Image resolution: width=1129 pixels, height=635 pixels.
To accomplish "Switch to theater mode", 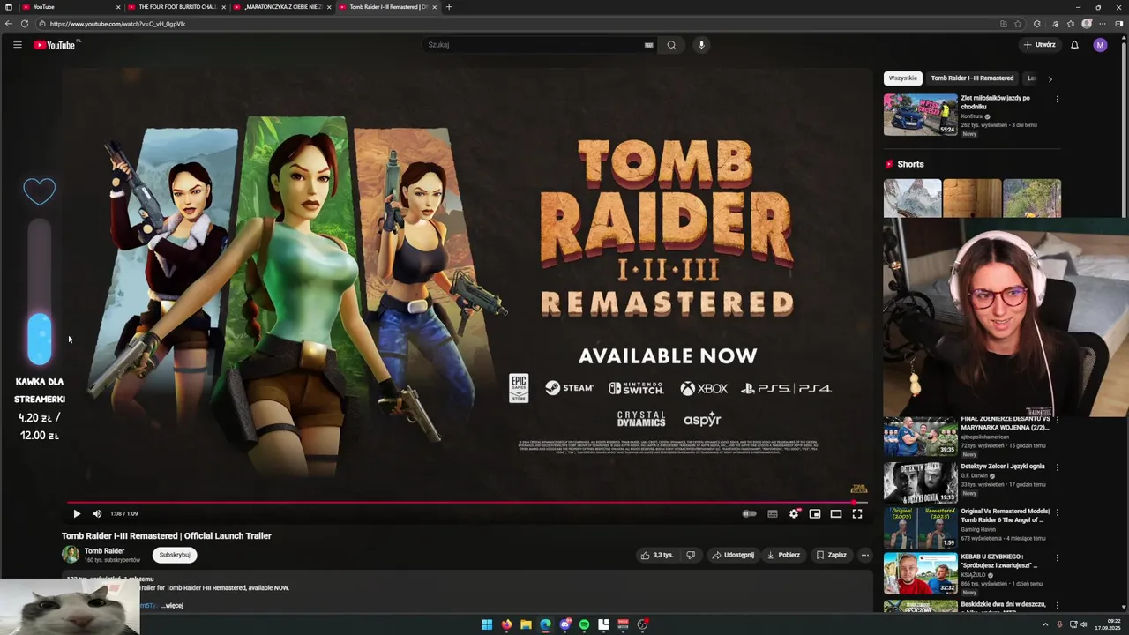I will click(x=836, y=513).
